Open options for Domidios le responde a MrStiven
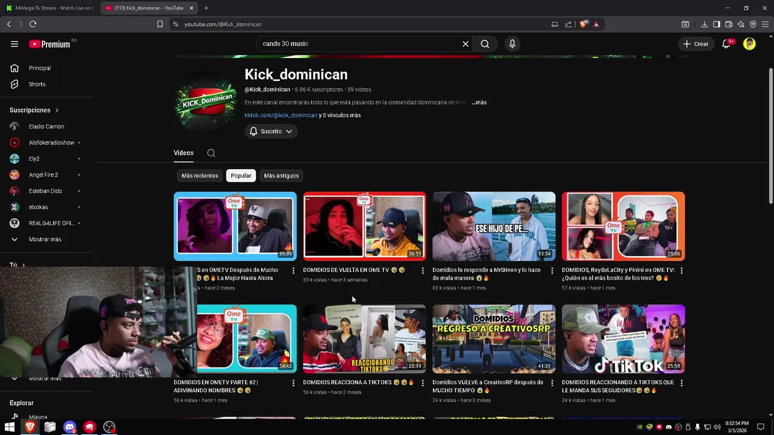The image size is (774, 435). [552, 271]
